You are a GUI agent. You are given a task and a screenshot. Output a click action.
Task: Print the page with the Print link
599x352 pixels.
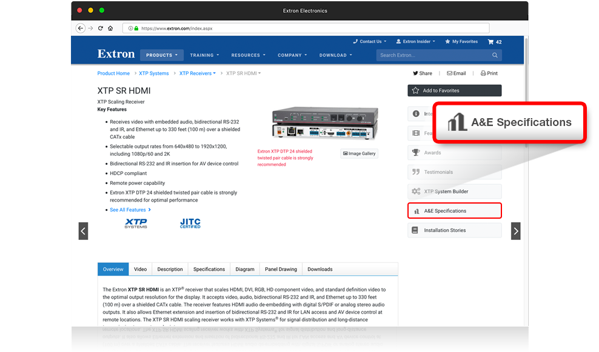(489, 73)
